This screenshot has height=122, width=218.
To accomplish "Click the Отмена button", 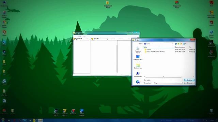I will [x=189, y=83].
